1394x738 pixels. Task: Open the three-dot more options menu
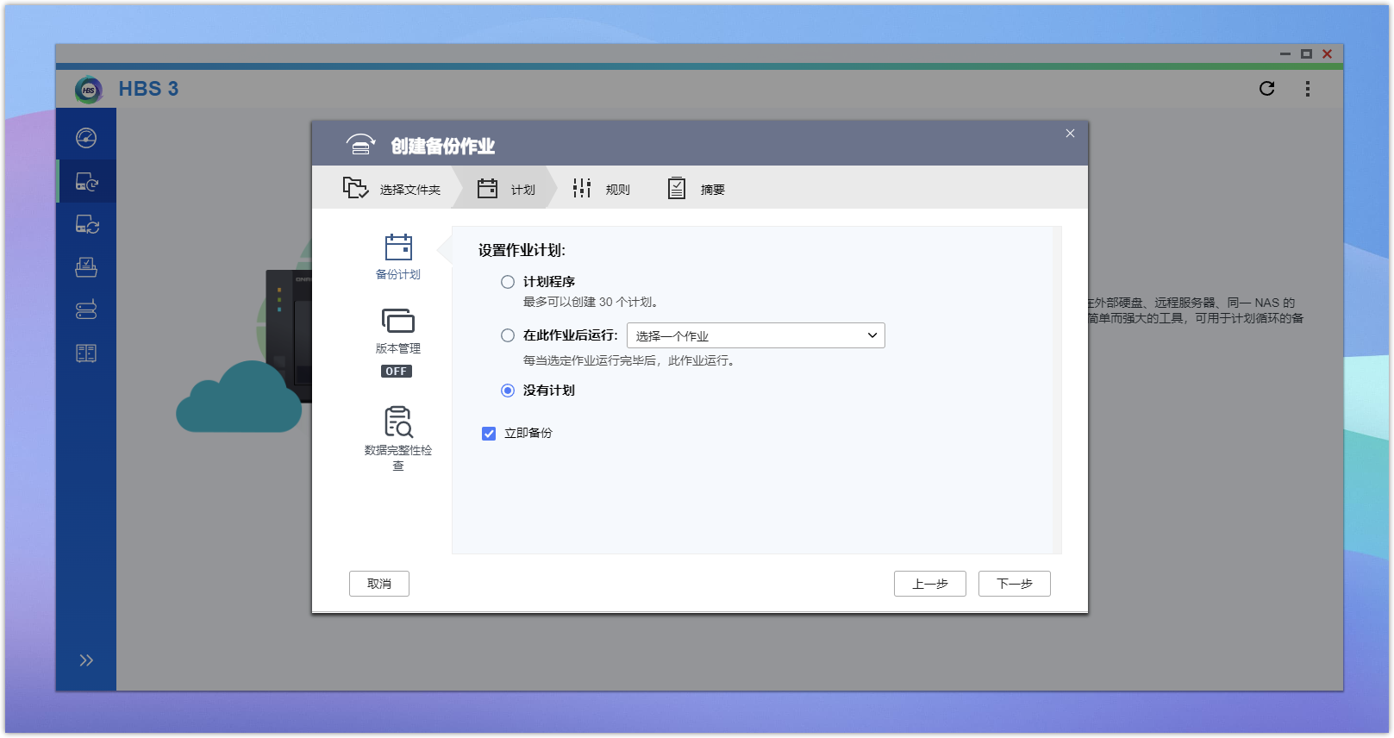[1307, 89]
